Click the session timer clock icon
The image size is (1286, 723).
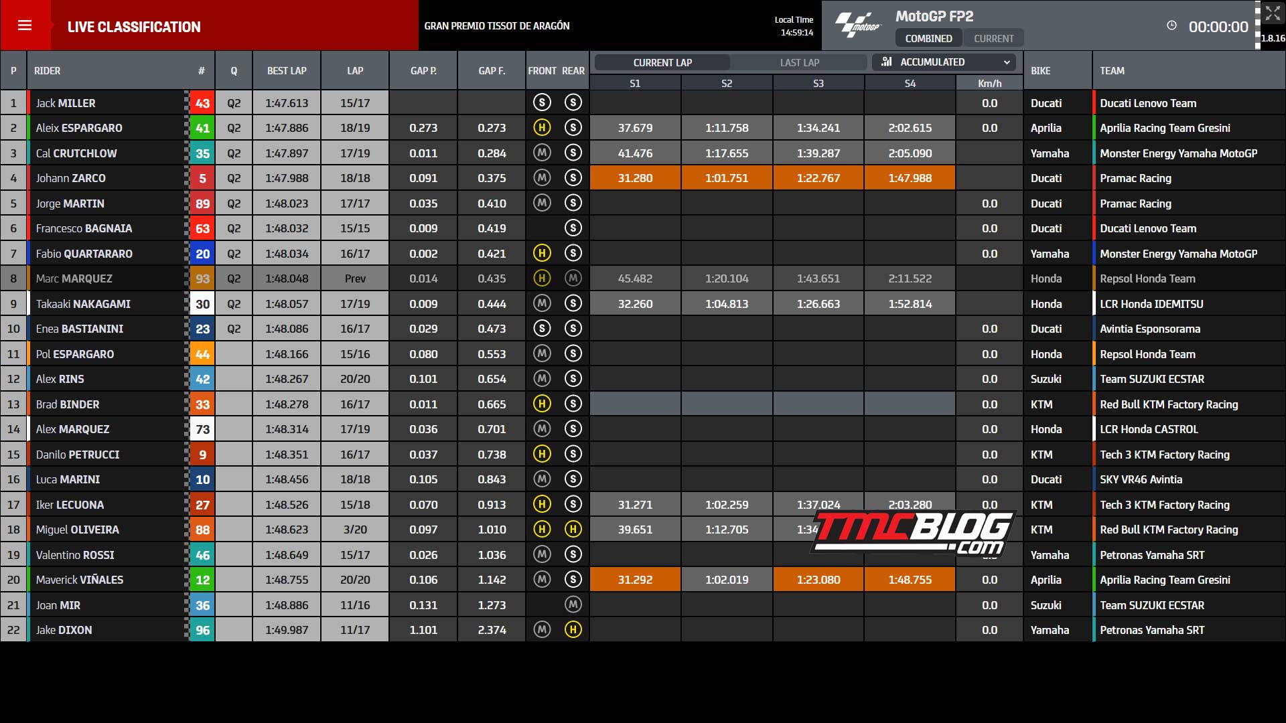pos(1171,25)
